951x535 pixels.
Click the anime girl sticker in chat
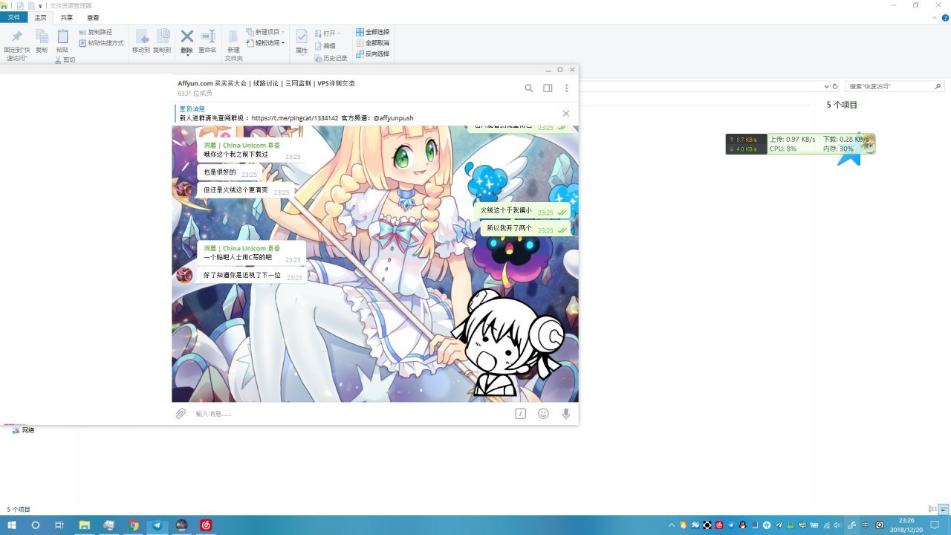coord(509,343)
